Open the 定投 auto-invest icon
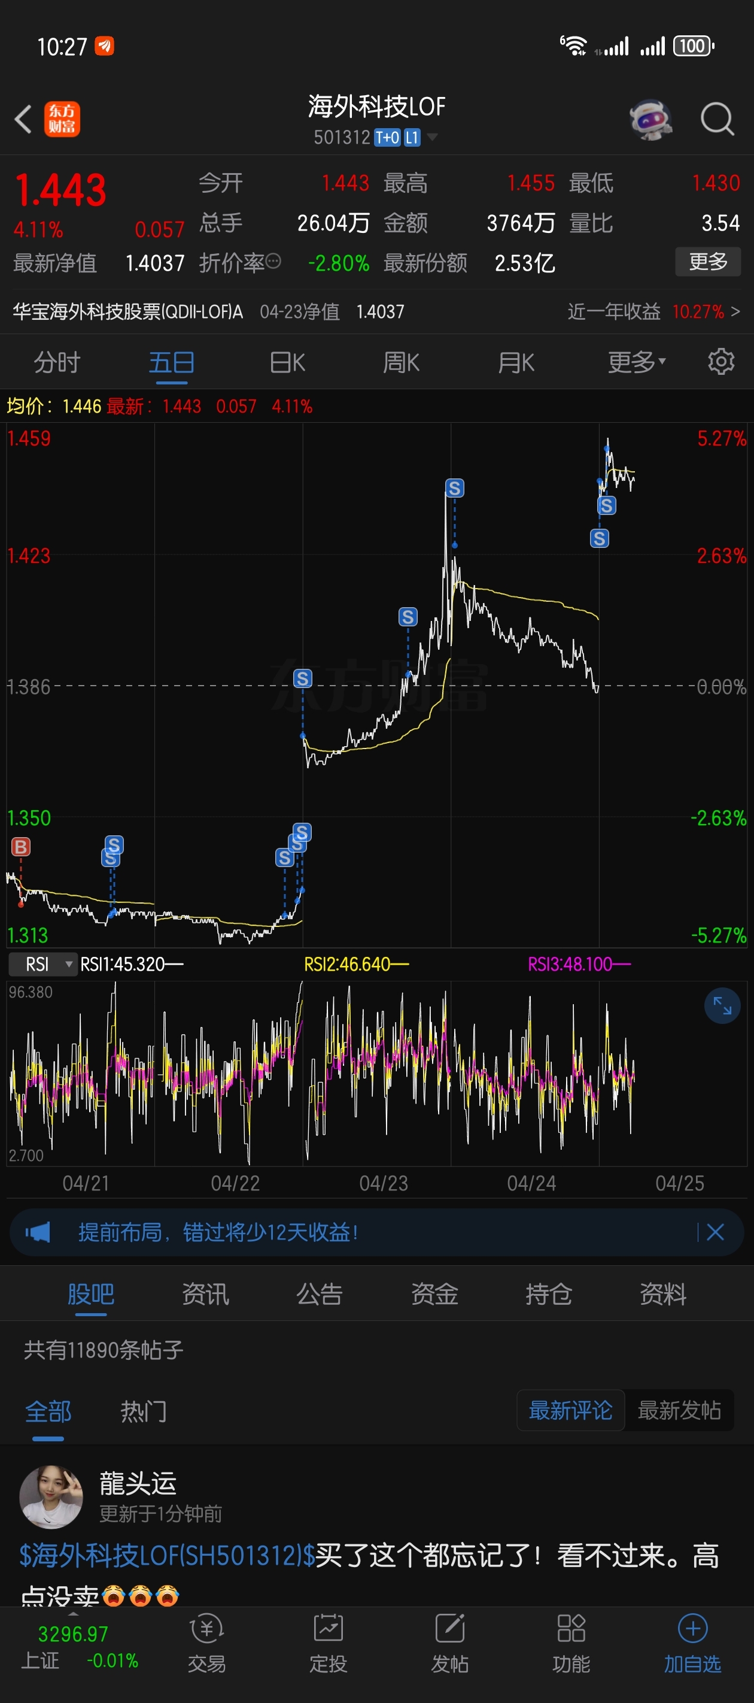The image size is (754, 1703). 329,1643
